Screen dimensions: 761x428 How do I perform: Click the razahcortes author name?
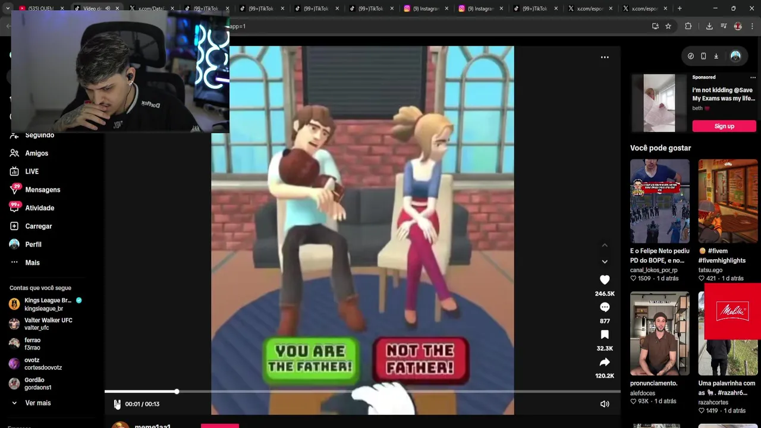[713, 402]
